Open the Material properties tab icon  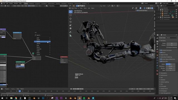157,71
